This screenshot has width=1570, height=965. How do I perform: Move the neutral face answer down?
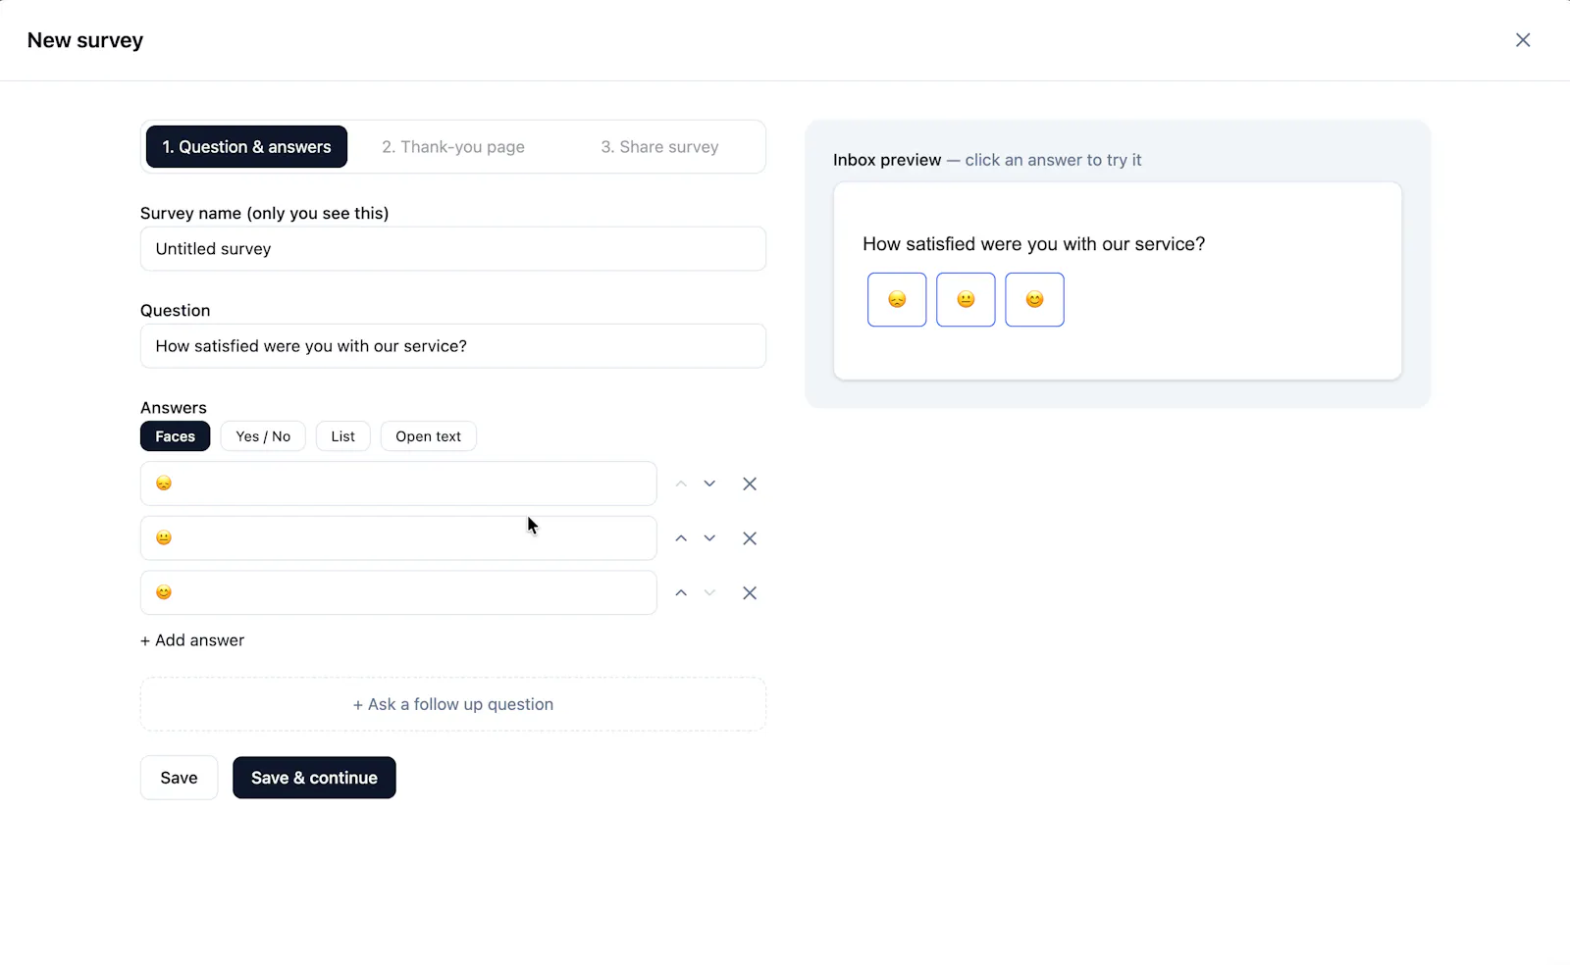[709, 538]
